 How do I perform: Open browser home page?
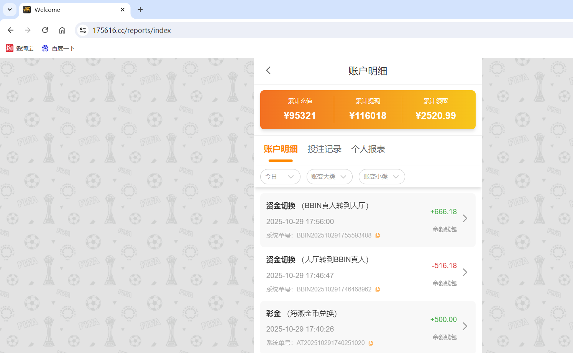(62, 30)
